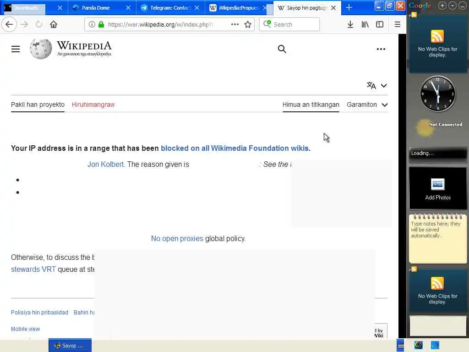This screenshot has height=352, width=469.
Task: Open the language selector icon
Action: [x=371, y=86]
